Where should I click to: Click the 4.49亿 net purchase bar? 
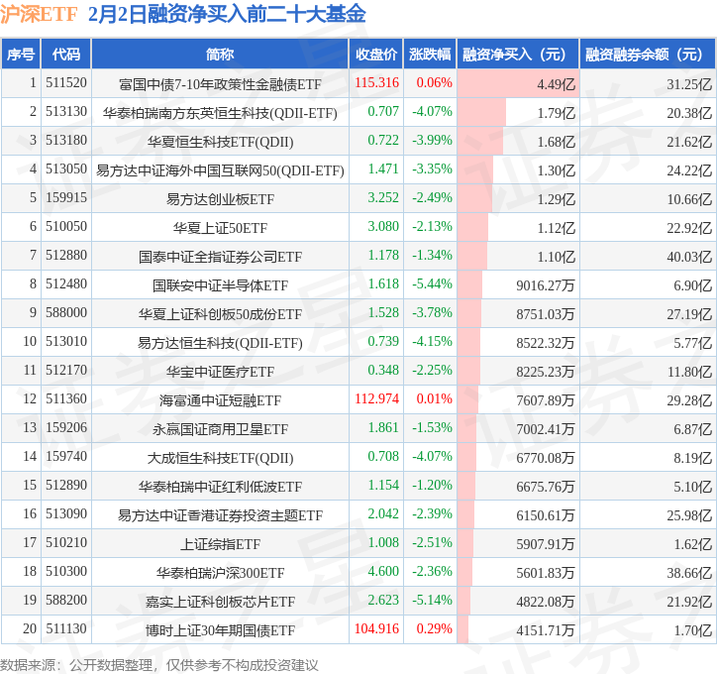click(518, 83)
